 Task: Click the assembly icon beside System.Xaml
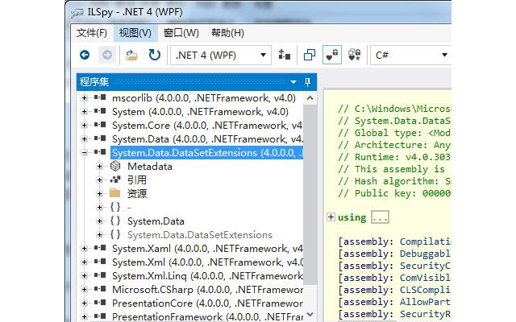pos(100,248)
